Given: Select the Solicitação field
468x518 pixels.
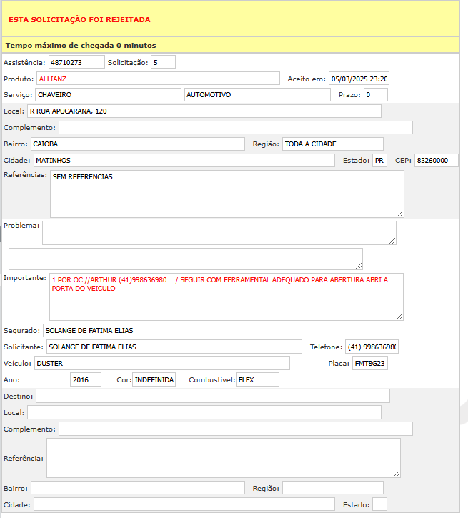Looking at the screenshot, I should [163, 62].
